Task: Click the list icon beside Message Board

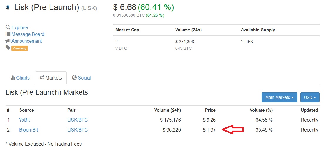Action: coord(8,34)
